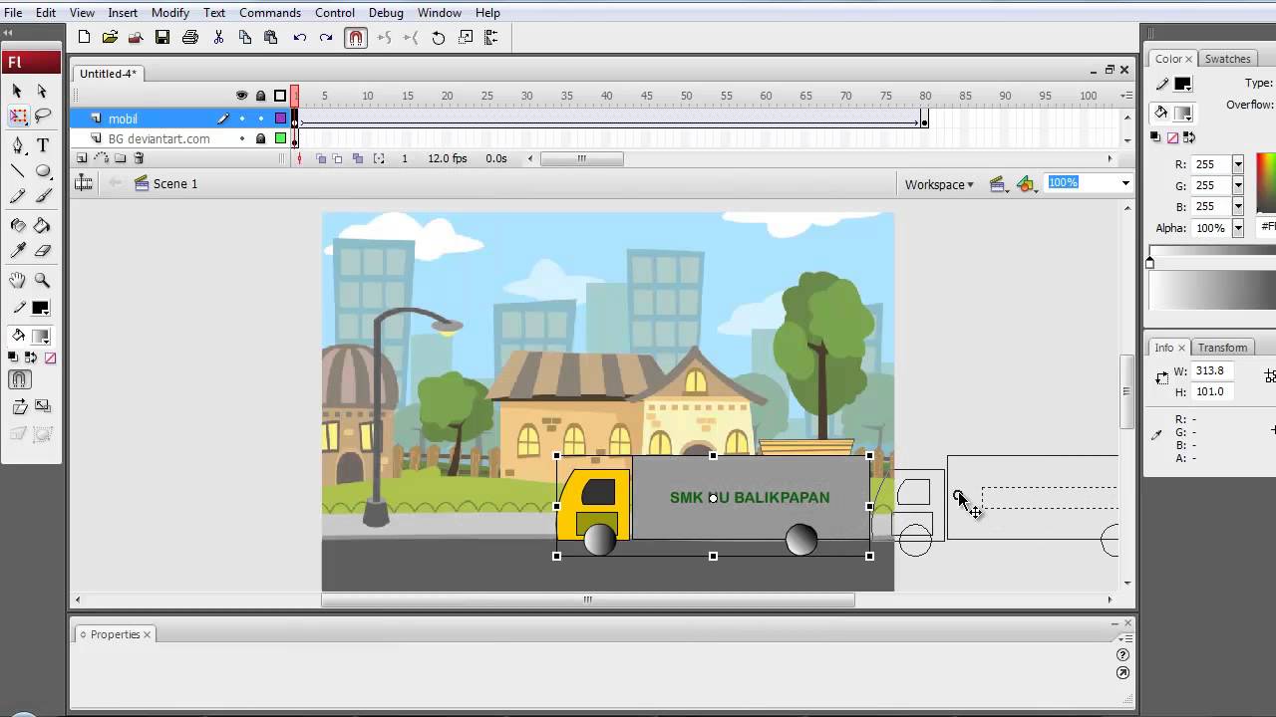Select the Untitled-4* document tab
1276x717 pixels.
click(x=108, y=74)
